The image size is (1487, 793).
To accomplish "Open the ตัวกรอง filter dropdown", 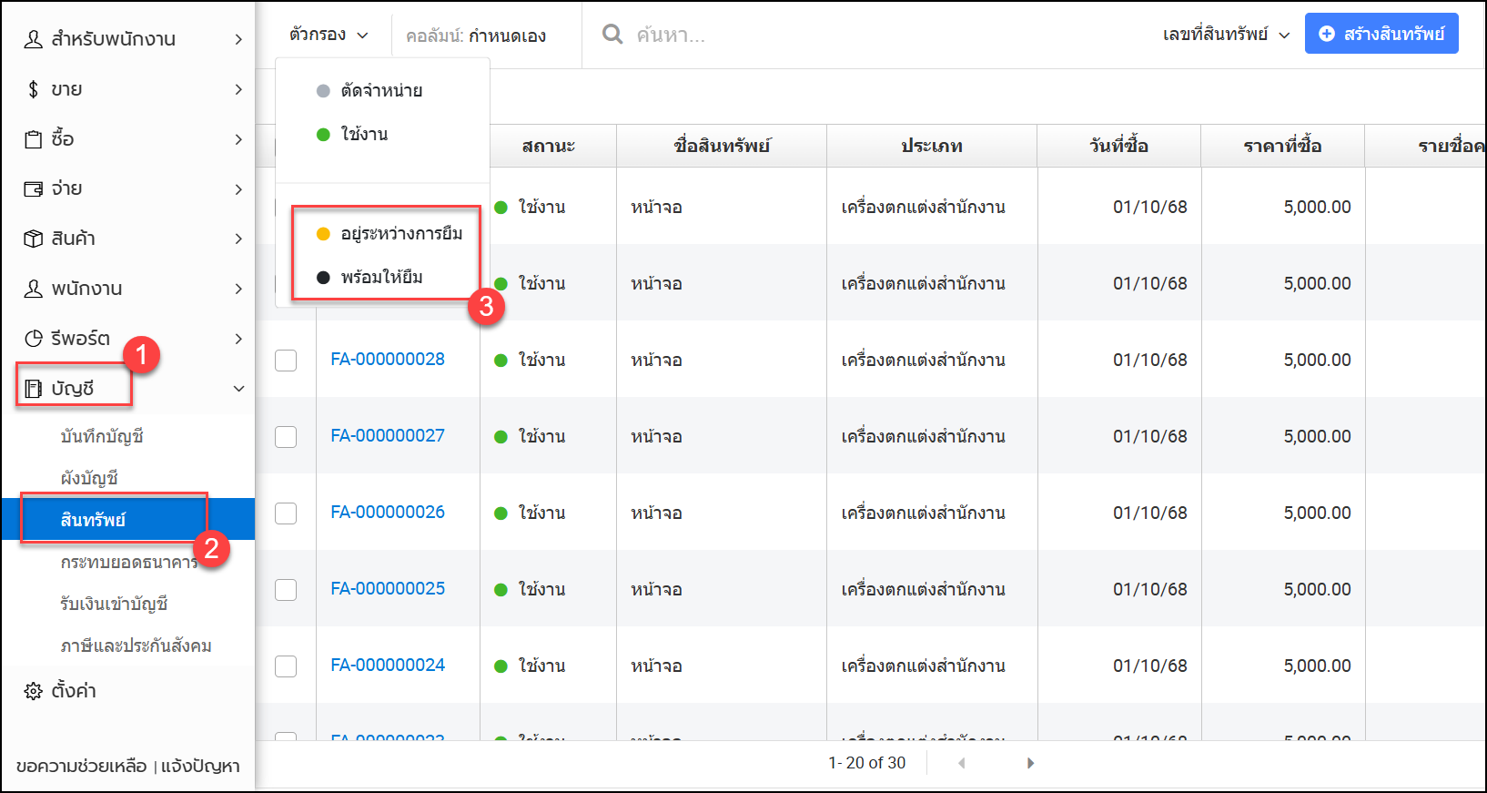I will point(329,35).
